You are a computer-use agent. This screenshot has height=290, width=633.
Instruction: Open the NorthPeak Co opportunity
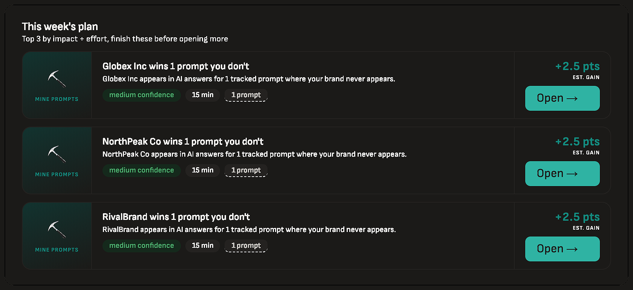(x=562, y=174)
